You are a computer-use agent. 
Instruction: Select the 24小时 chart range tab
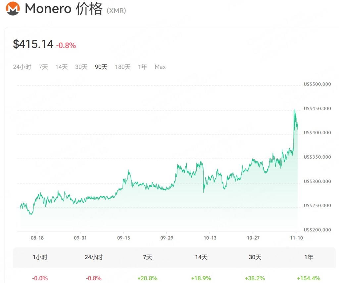(22, 67)
